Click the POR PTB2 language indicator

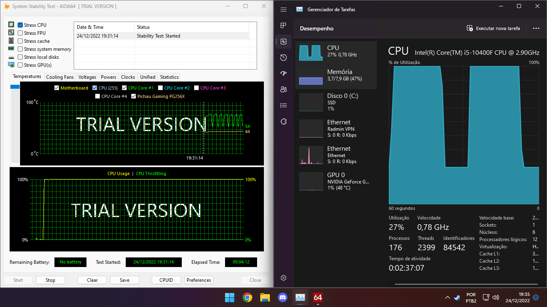[471, 297]
